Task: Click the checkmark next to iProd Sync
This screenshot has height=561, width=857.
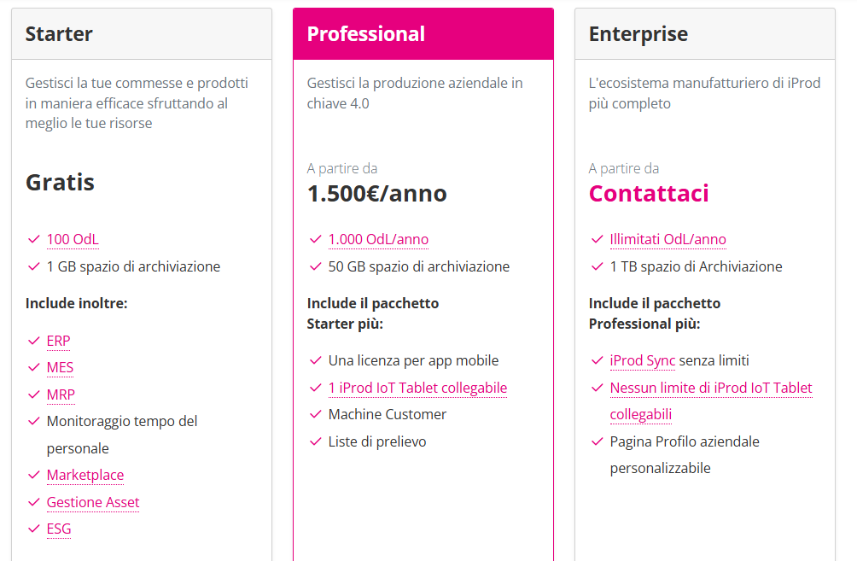Action: [598, 360]
